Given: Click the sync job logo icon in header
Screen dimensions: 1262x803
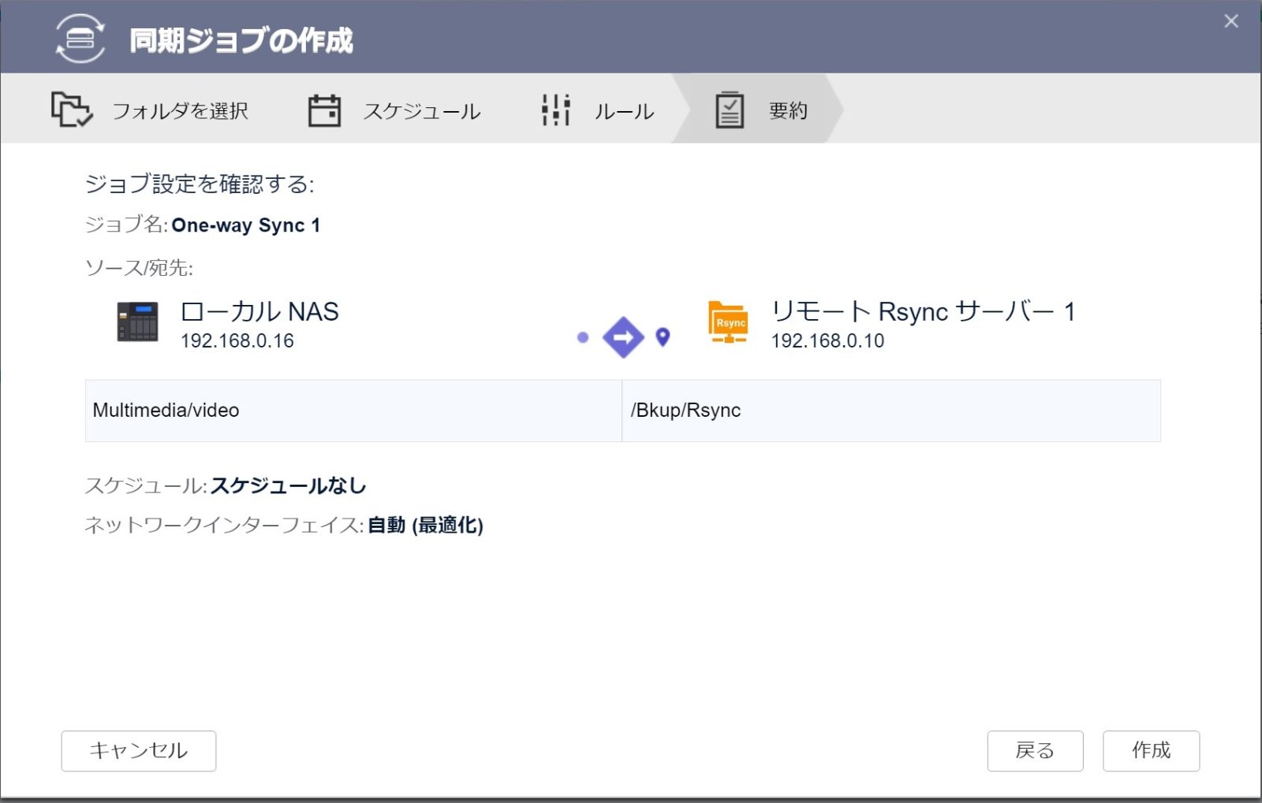Looking at the screenshot, I should tap(80, 38).
